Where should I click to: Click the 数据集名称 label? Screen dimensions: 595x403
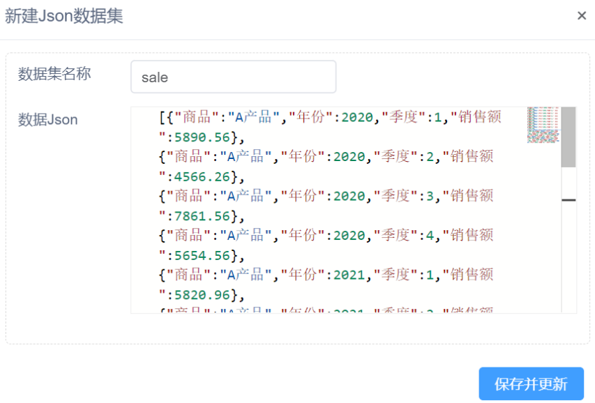pyautogui.click(x=54, y=74)
